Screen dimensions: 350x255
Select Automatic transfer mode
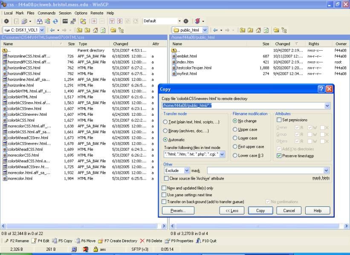click(165, 140)
